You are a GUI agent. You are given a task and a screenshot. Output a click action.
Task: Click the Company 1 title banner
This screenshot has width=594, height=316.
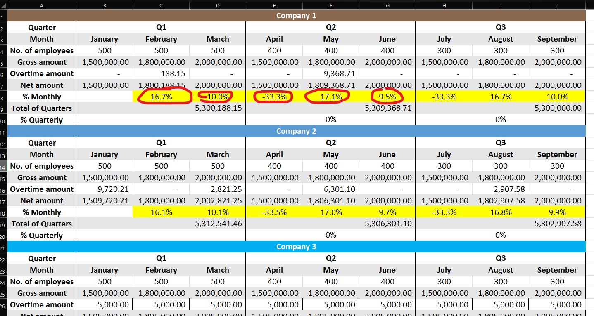[x=296, y=16]
